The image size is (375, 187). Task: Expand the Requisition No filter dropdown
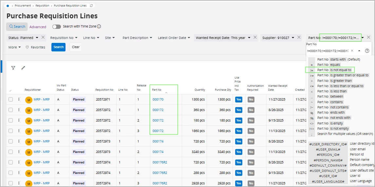[64, 38]
